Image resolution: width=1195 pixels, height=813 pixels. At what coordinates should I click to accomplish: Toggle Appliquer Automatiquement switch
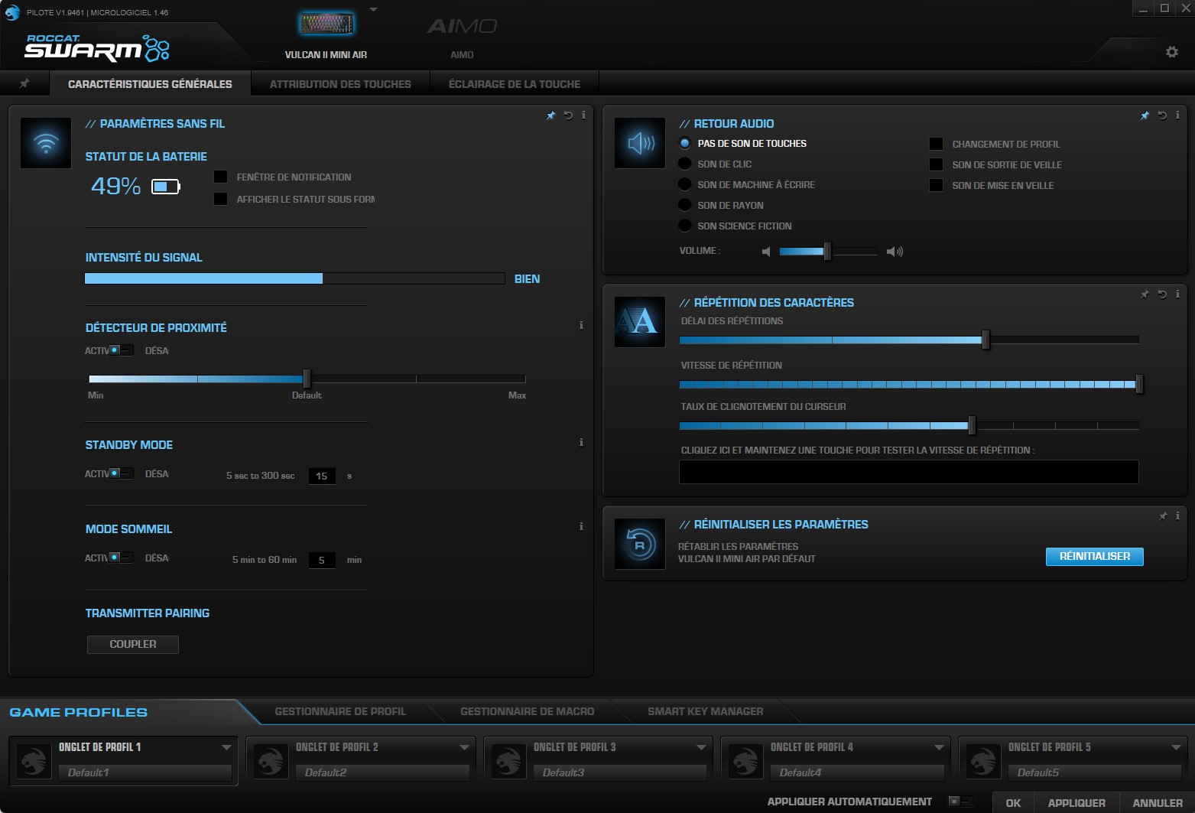point(961,802)
